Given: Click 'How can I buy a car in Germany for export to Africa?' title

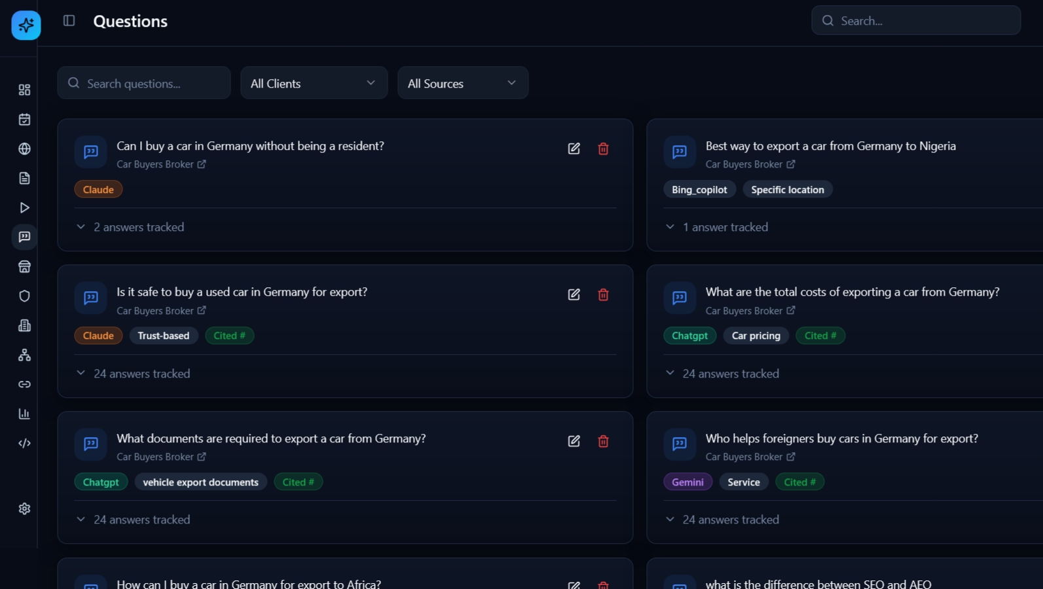Looking at the screenshot, I should 249,584.
